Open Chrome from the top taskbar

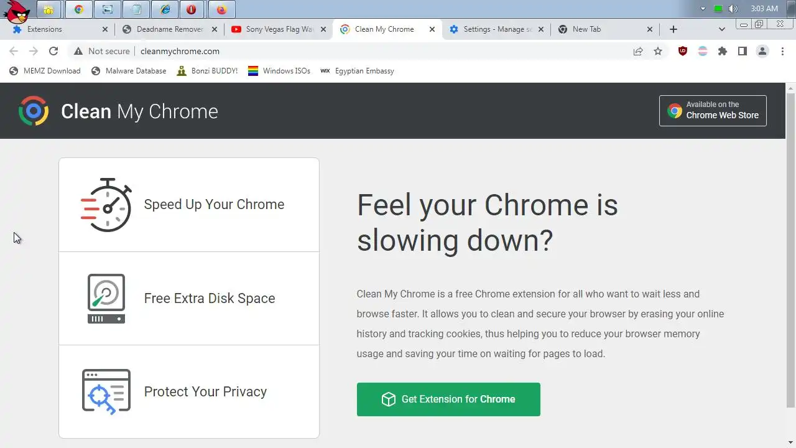[x=78, y=9]
